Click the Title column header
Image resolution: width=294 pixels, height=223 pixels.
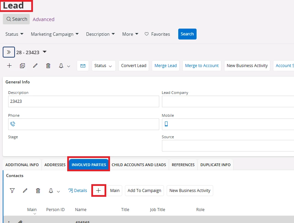125,209
